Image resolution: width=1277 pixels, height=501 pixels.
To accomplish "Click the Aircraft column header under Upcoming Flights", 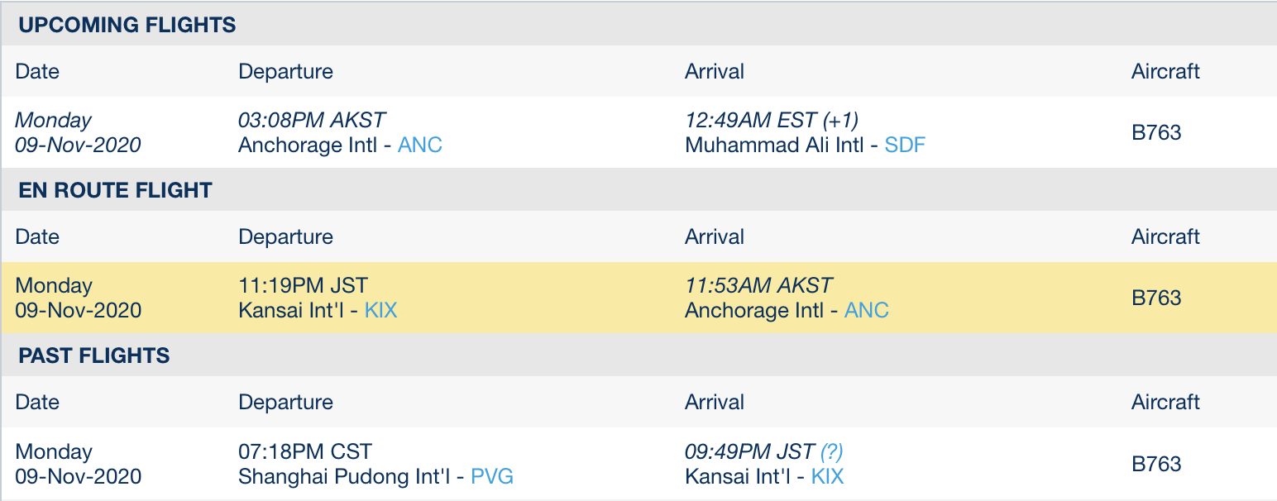I will click(x=1165, y=71).
